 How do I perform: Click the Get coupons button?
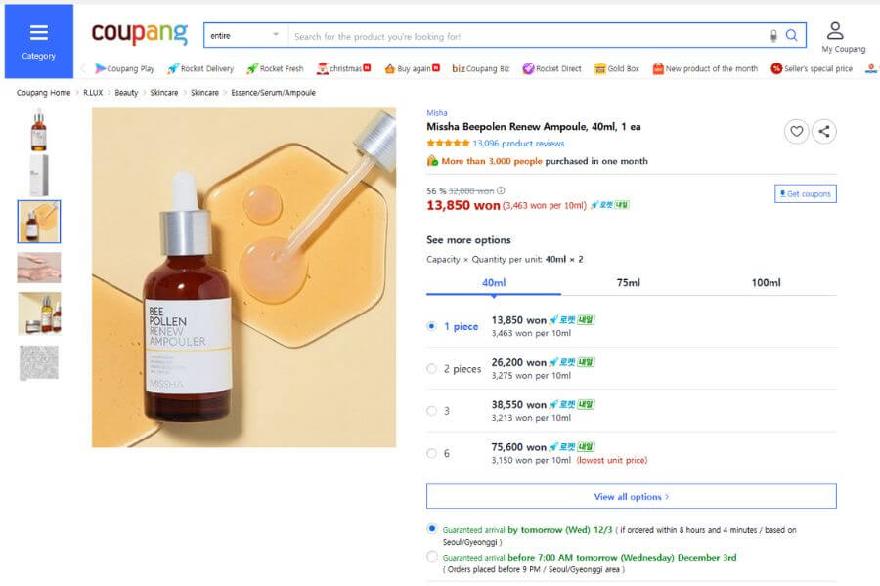click(x=805, y=194)
